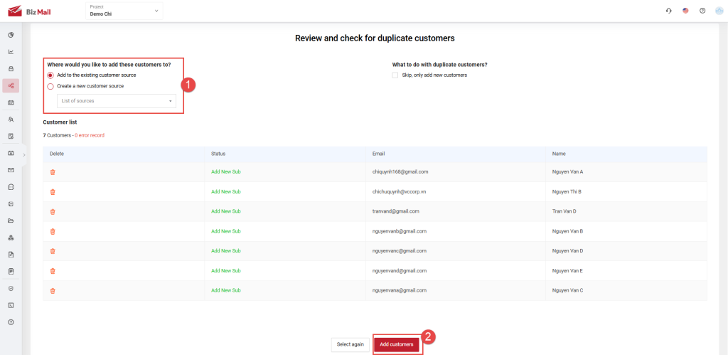Click the highlighted customer source sidebar icon
The image size is (728, 355).
coord(11,85)
